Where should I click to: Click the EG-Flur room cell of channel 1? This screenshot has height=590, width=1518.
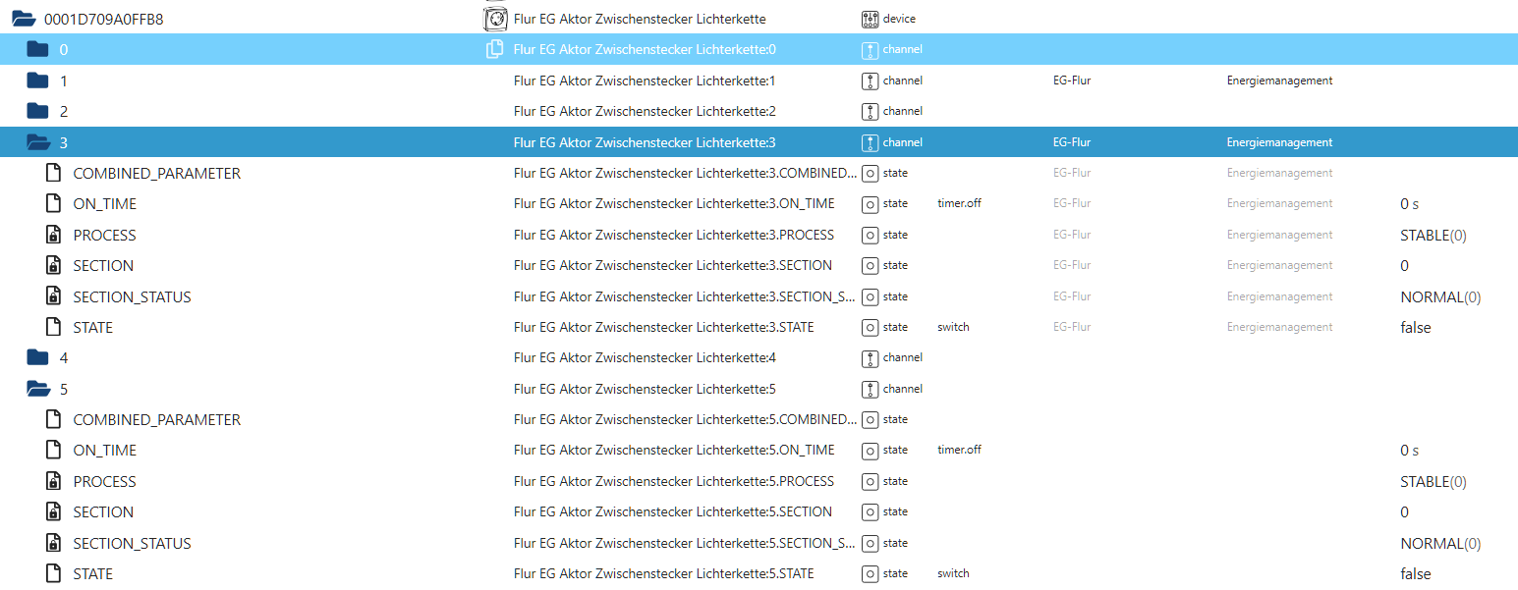tap(1072, 80)
